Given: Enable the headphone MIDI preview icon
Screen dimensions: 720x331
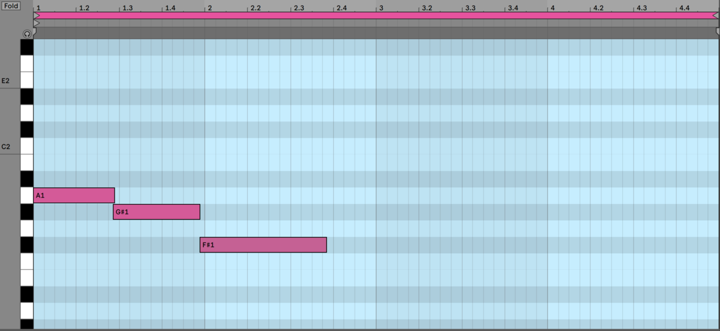Looking at the screenshot, I should 27,34.
